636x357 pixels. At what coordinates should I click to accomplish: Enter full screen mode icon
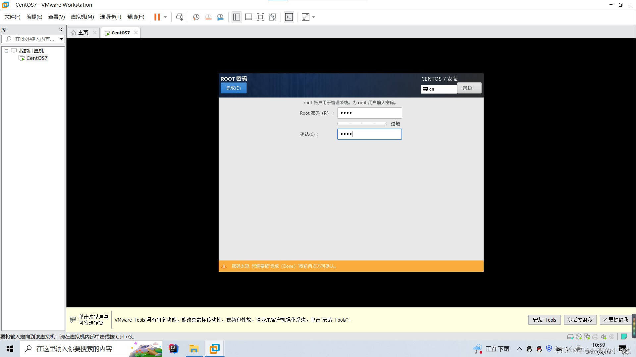[260, 17]
